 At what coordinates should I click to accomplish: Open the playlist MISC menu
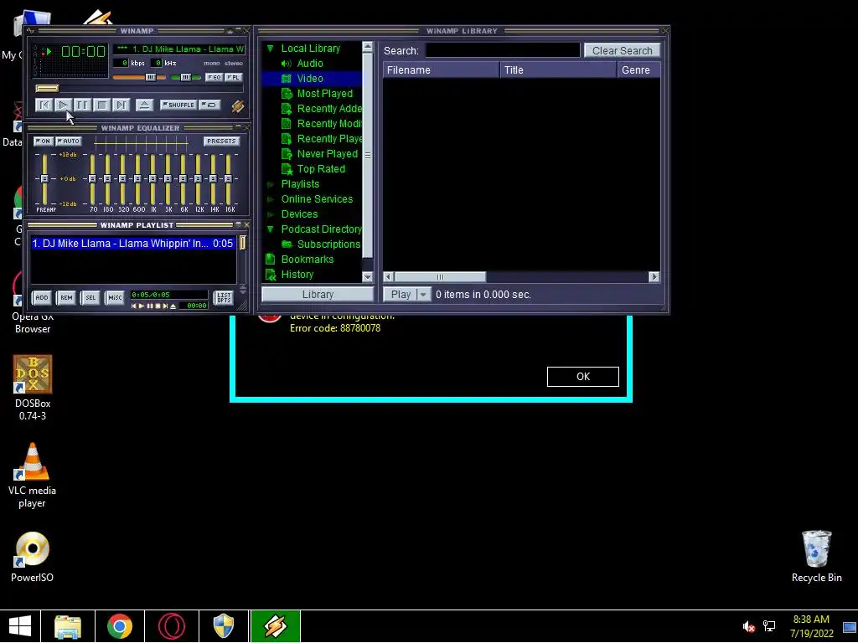click(115, 298)
